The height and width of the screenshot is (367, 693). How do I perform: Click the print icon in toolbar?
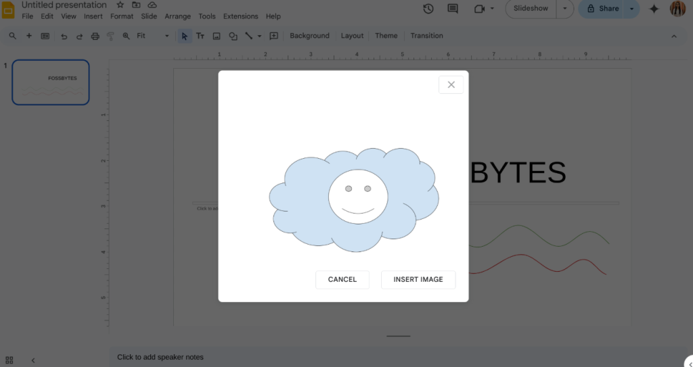(95, 36)
